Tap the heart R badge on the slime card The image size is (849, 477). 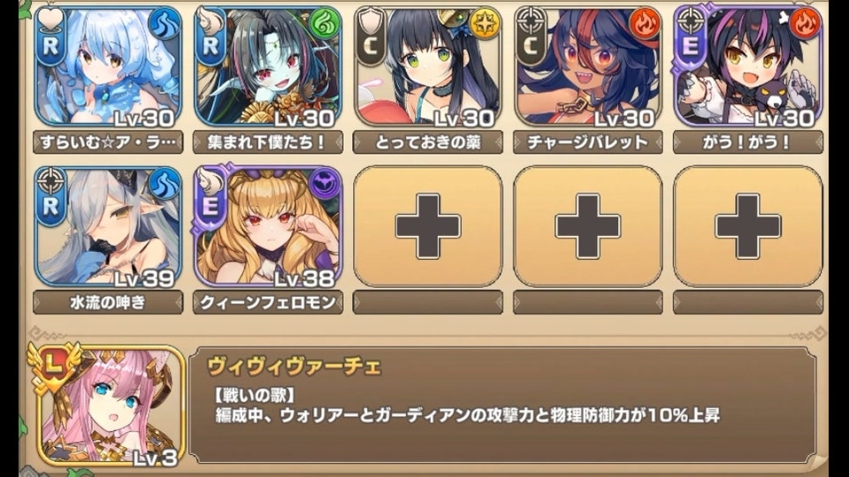[51, 37]
